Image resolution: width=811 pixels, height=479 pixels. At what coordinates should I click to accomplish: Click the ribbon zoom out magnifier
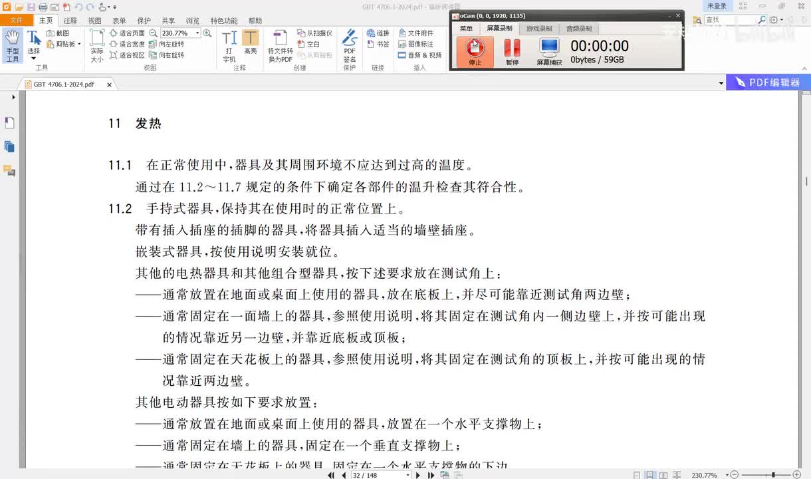154,33
